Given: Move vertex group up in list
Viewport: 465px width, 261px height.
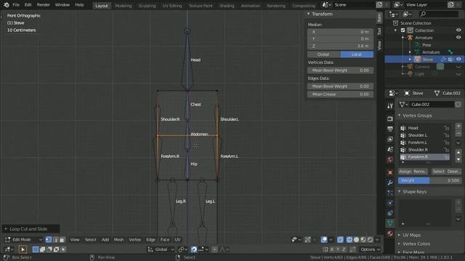Looking at the screenshot, I should click(458, 153).
